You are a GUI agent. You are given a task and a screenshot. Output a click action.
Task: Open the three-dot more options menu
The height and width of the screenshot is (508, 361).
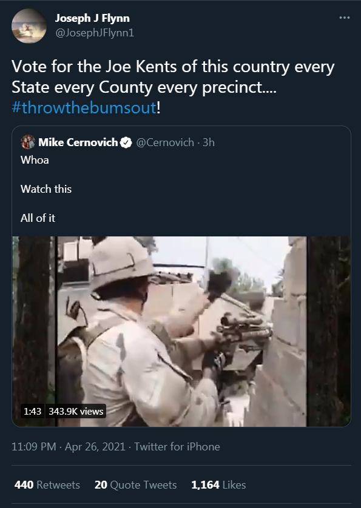344,18
